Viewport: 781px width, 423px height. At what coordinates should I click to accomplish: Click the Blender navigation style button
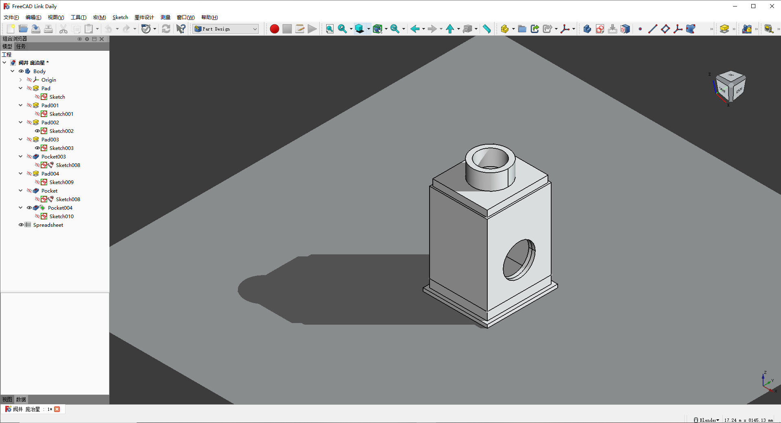pos(707,420)
